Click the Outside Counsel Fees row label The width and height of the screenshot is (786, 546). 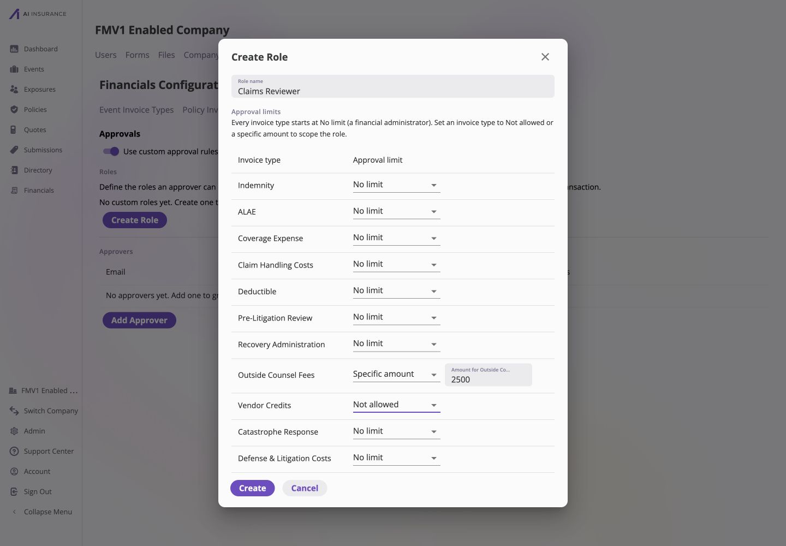(x=276, y=375)
